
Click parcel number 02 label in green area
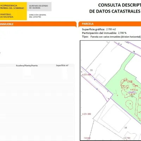coord(132,97)
